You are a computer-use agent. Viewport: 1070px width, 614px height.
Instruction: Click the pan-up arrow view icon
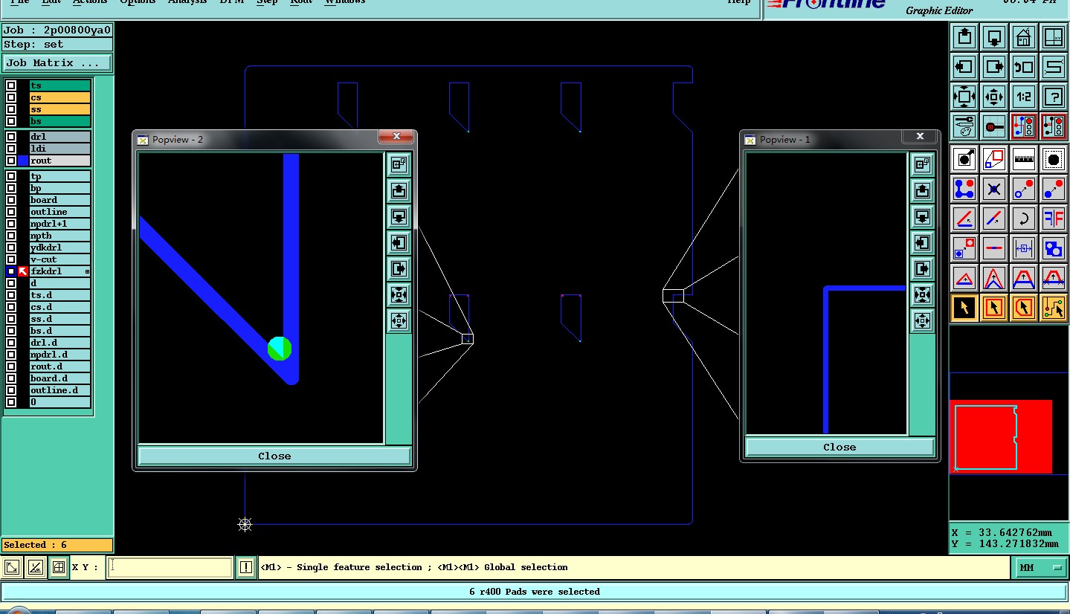pyautogui.click(x=964, y=36)
